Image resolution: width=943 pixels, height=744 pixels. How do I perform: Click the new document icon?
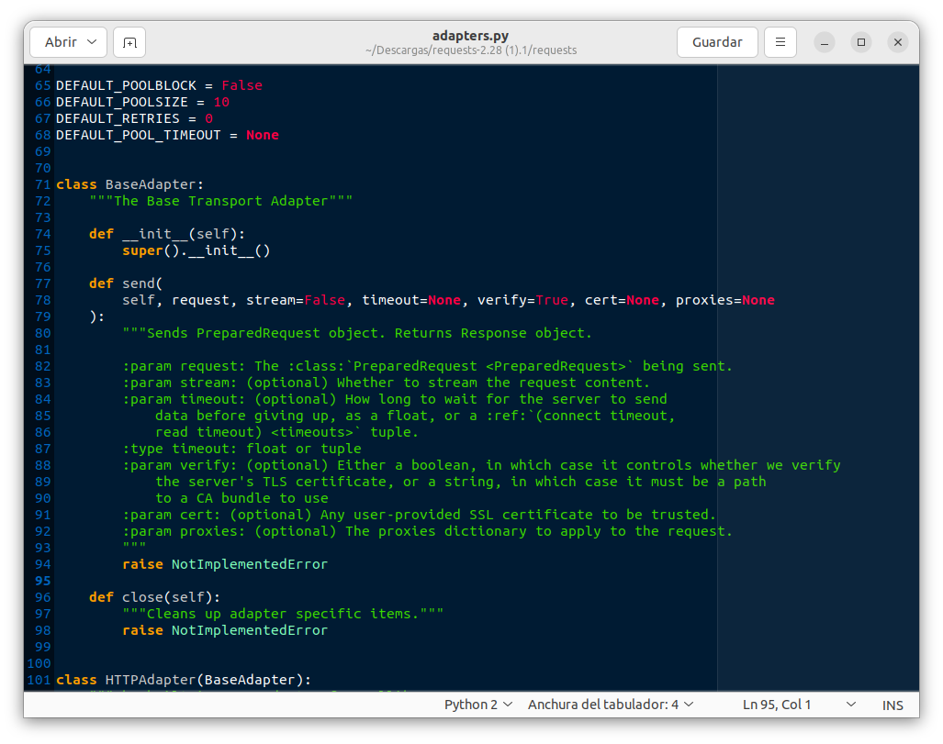pyautogui.click(x=129, y=42)
